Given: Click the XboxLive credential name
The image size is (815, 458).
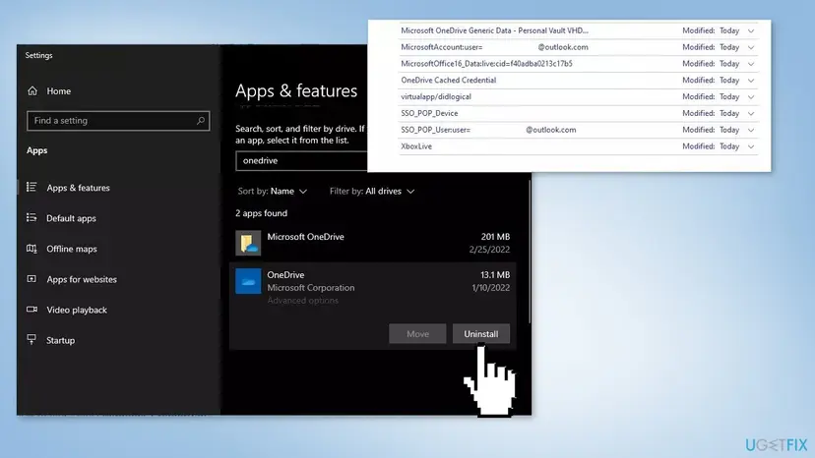Looking at the screenshot, I should (x=416, y=146).
